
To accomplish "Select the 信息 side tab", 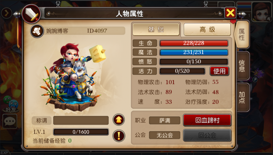I will 243,66.
